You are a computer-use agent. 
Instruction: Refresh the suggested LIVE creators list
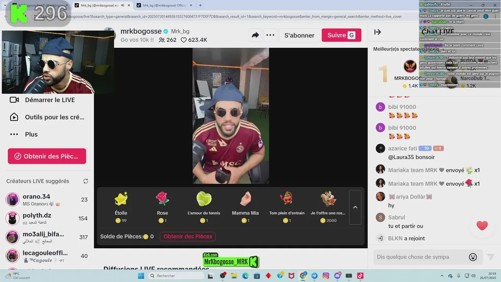coord(86,181)
